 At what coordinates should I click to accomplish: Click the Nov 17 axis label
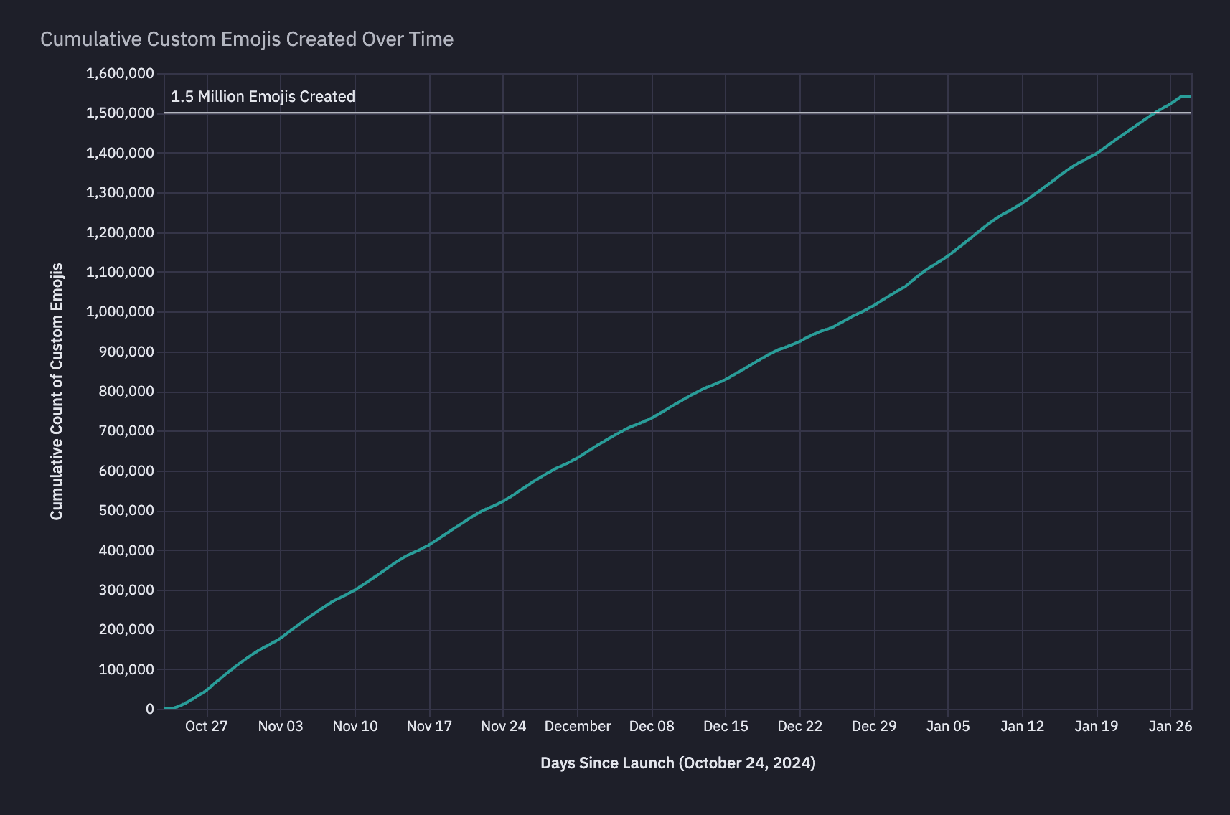pos(429,726)
